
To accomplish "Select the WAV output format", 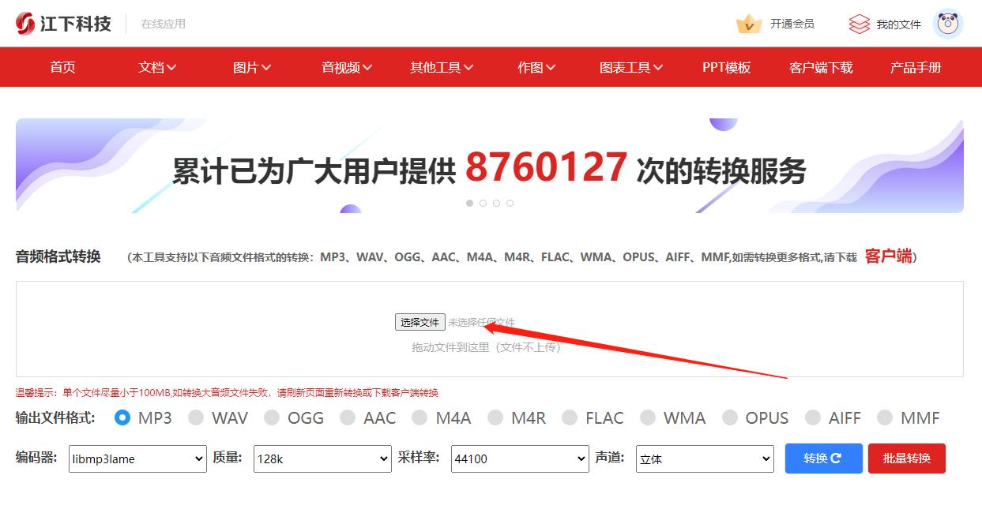I will coord(196,418).
